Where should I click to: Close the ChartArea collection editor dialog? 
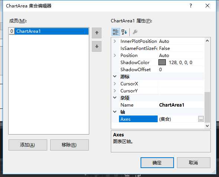pos(207,6)
